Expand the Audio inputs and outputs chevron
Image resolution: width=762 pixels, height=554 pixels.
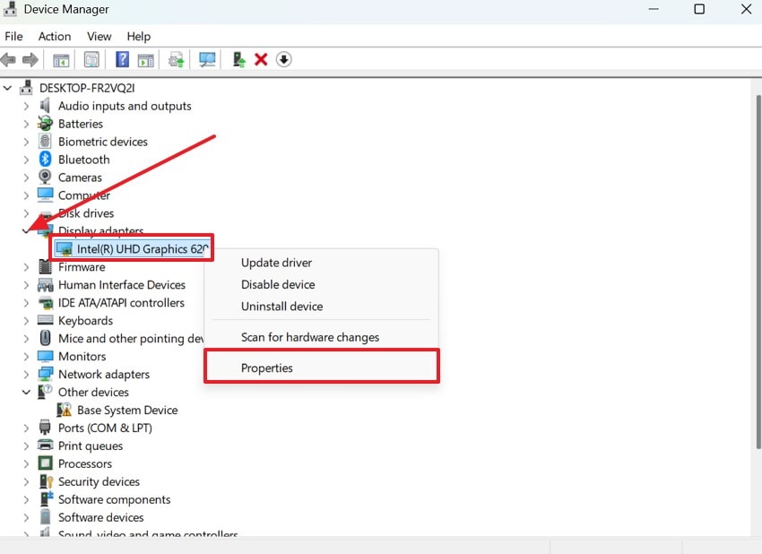tap(26, 106)
